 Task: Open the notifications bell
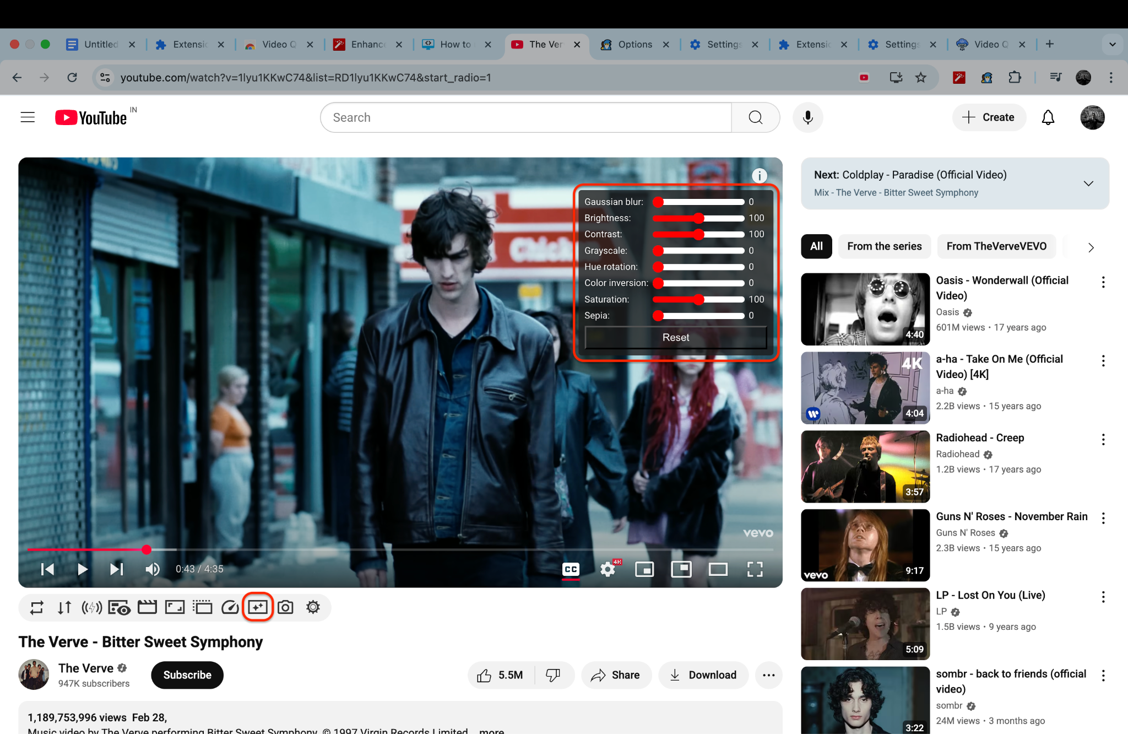pos(1048,117)
